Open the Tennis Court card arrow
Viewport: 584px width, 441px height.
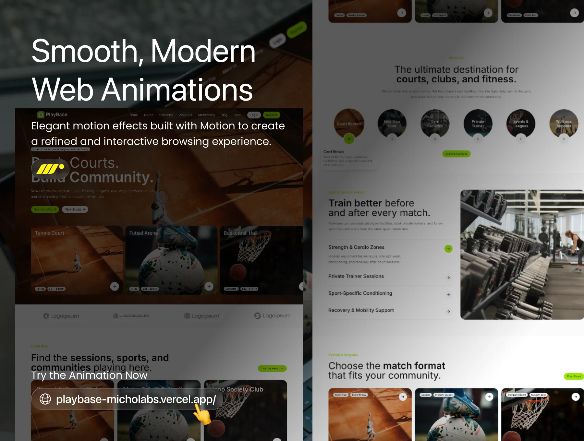[x=115, y=286]
